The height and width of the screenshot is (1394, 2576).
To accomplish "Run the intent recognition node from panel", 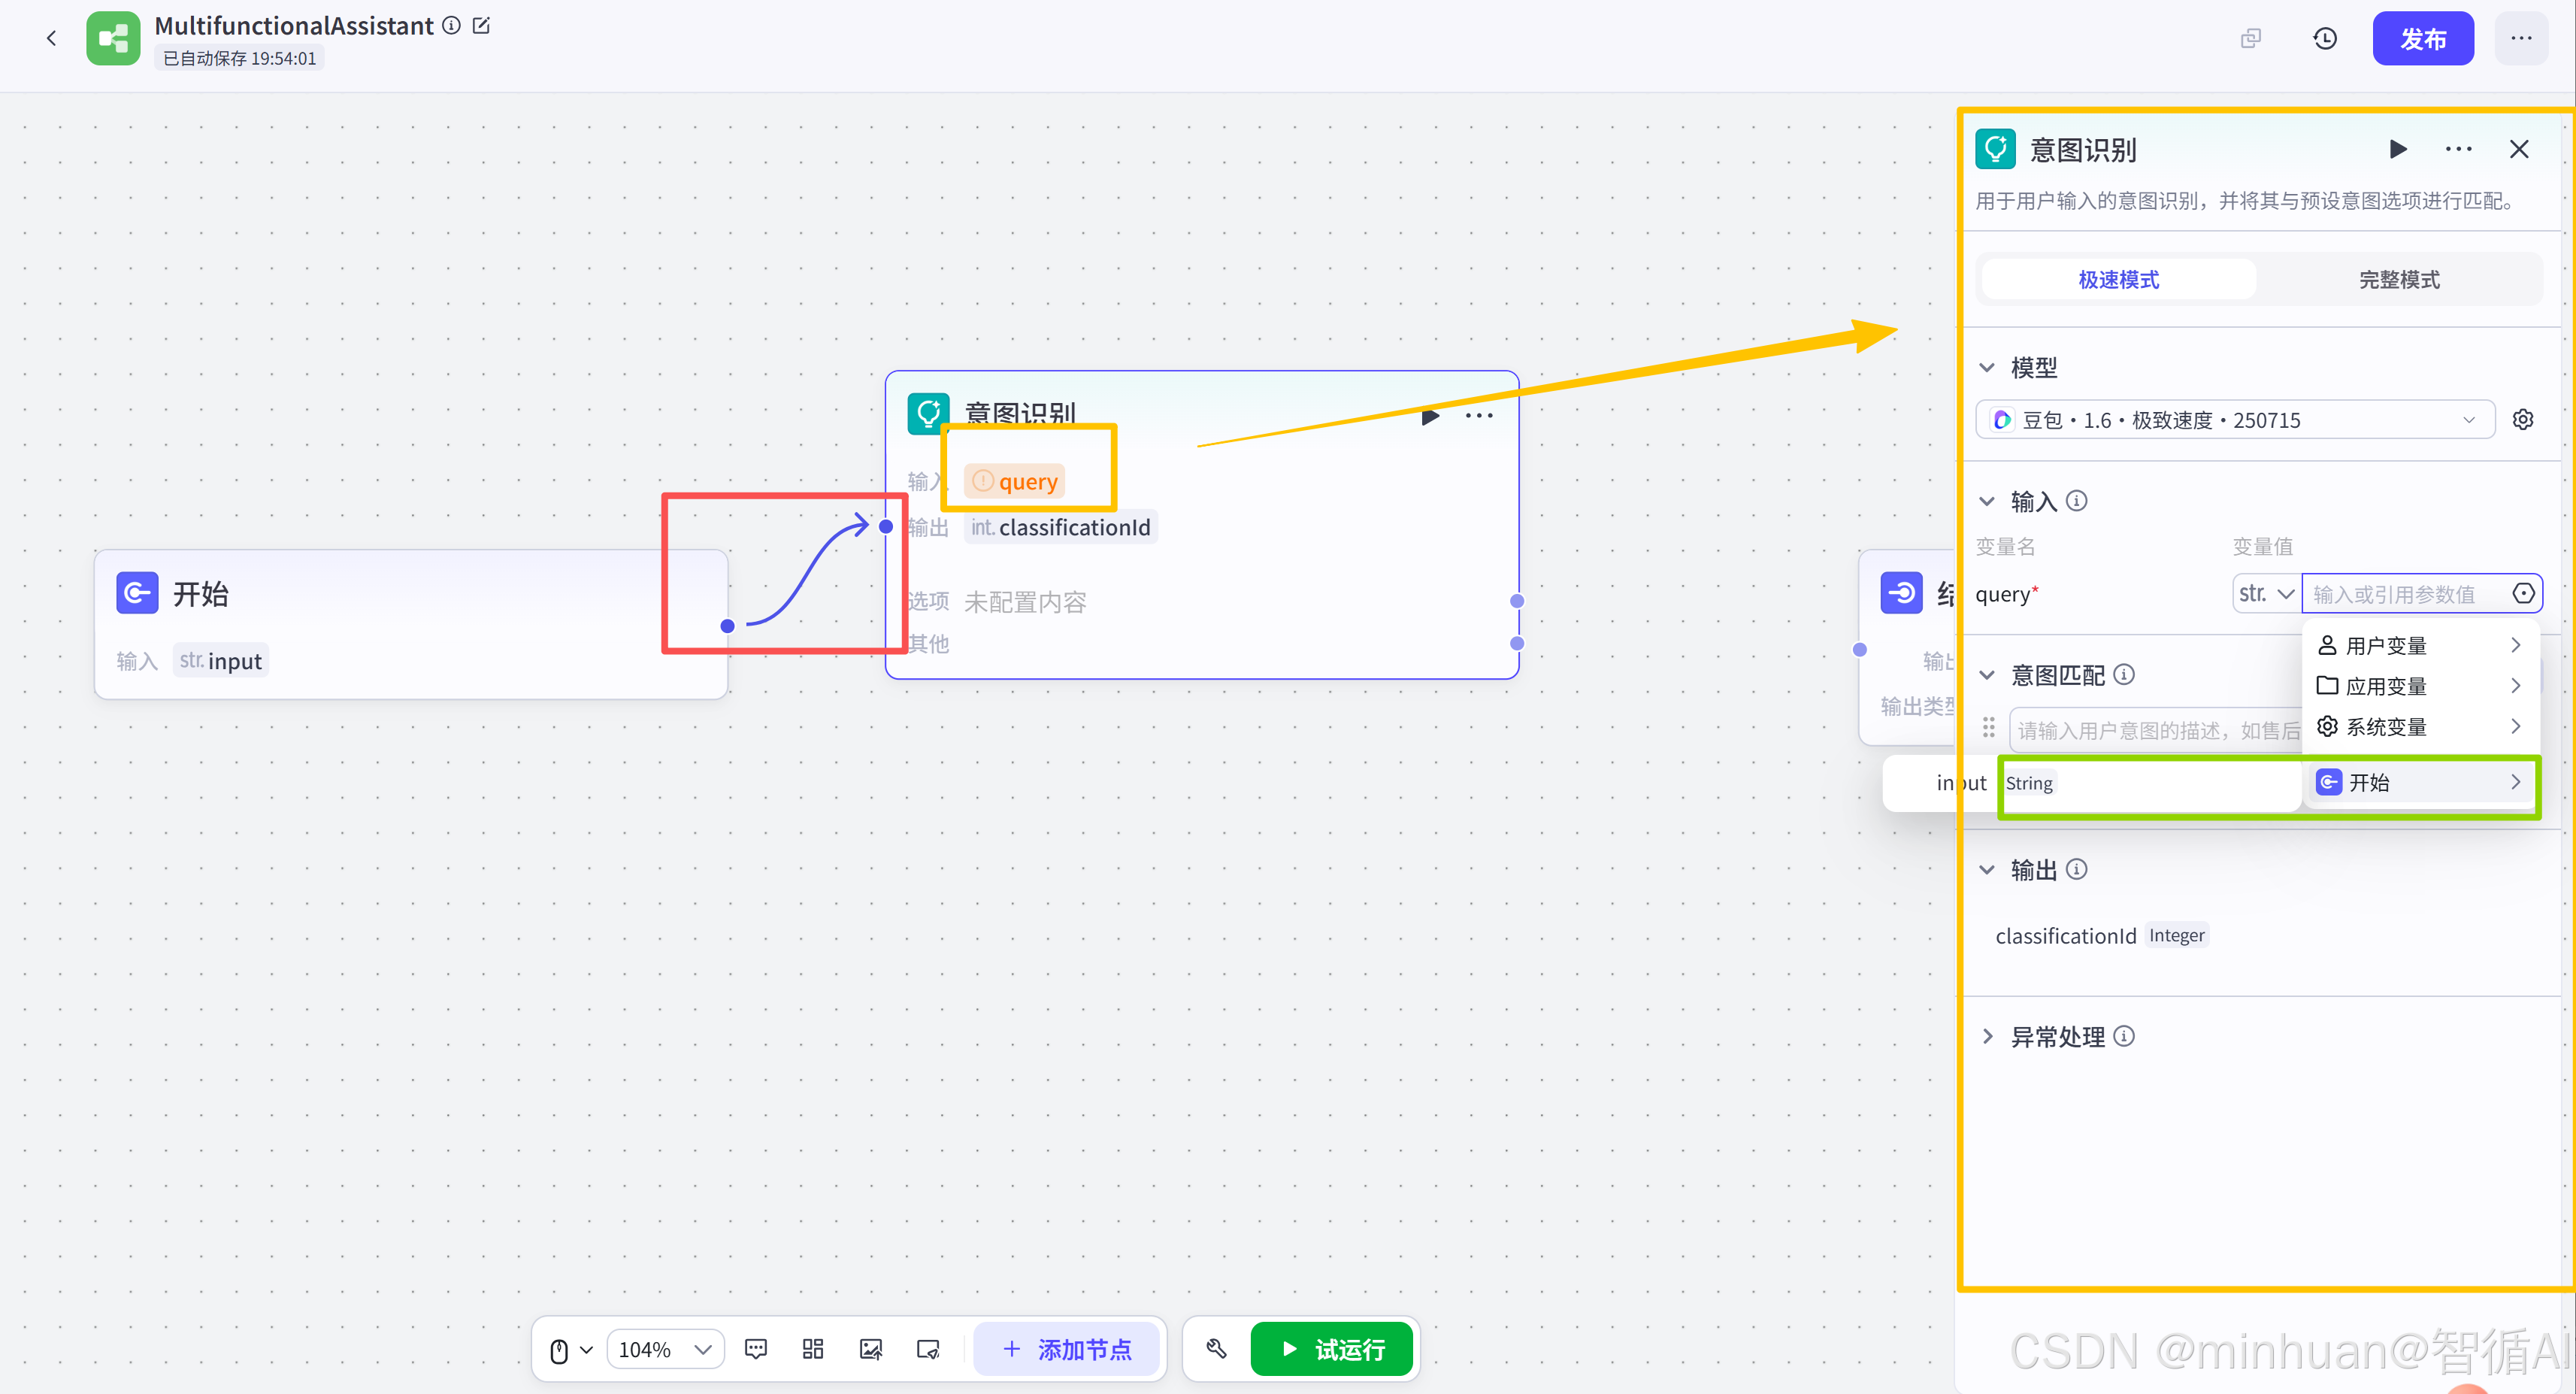I will pos(2398,150).
